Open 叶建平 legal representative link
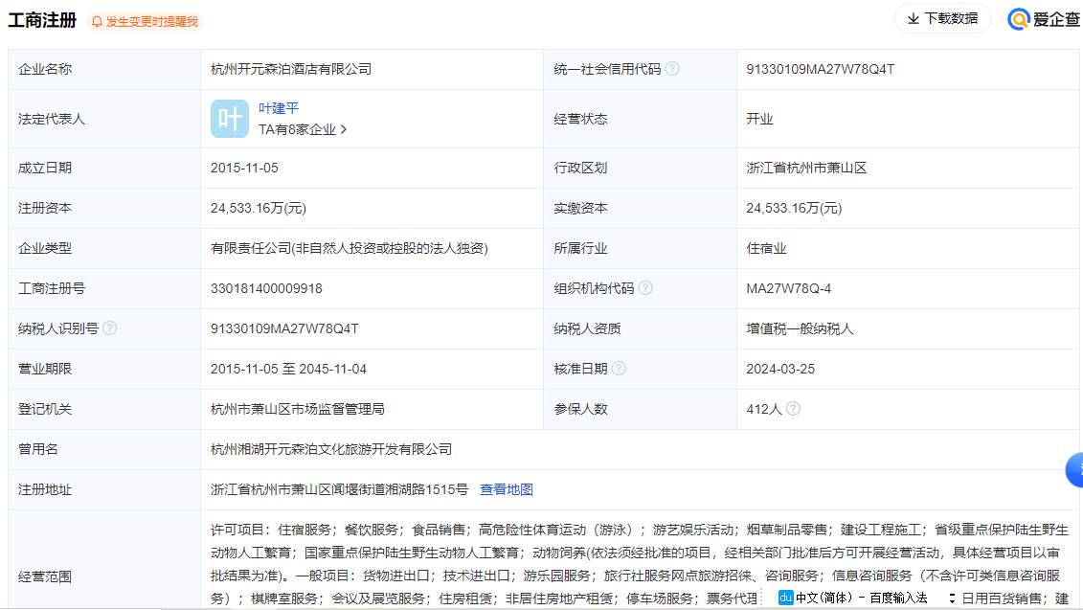Viewport: 1083px width, 610px height. pyautogui.click(x=279, y=108)
